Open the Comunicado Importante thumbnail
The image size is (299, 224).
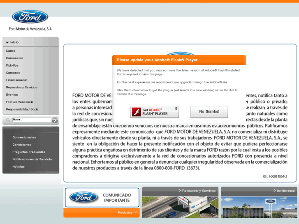click(102, 197)
